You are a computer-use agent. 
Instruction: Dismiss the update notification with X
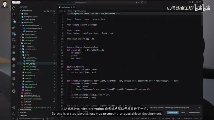point(199,108)
